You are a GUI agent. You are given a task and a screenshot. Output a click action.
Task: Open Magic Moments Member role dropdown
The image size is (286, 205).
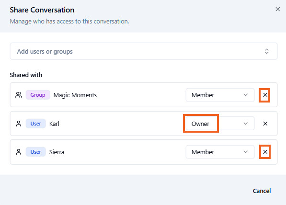pyautogui.click(x=220, y=95)
